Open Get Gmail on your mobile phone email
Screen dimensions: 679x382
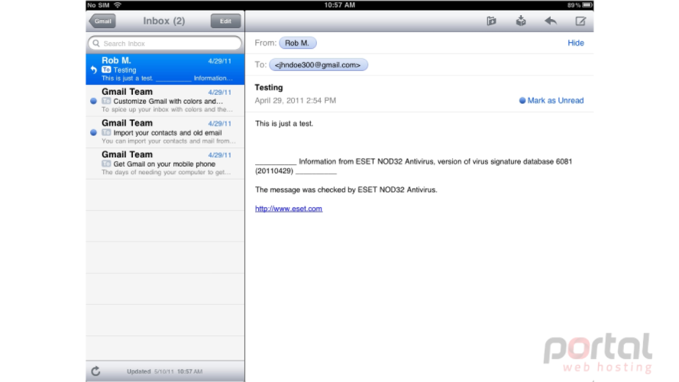coord(165,163)
